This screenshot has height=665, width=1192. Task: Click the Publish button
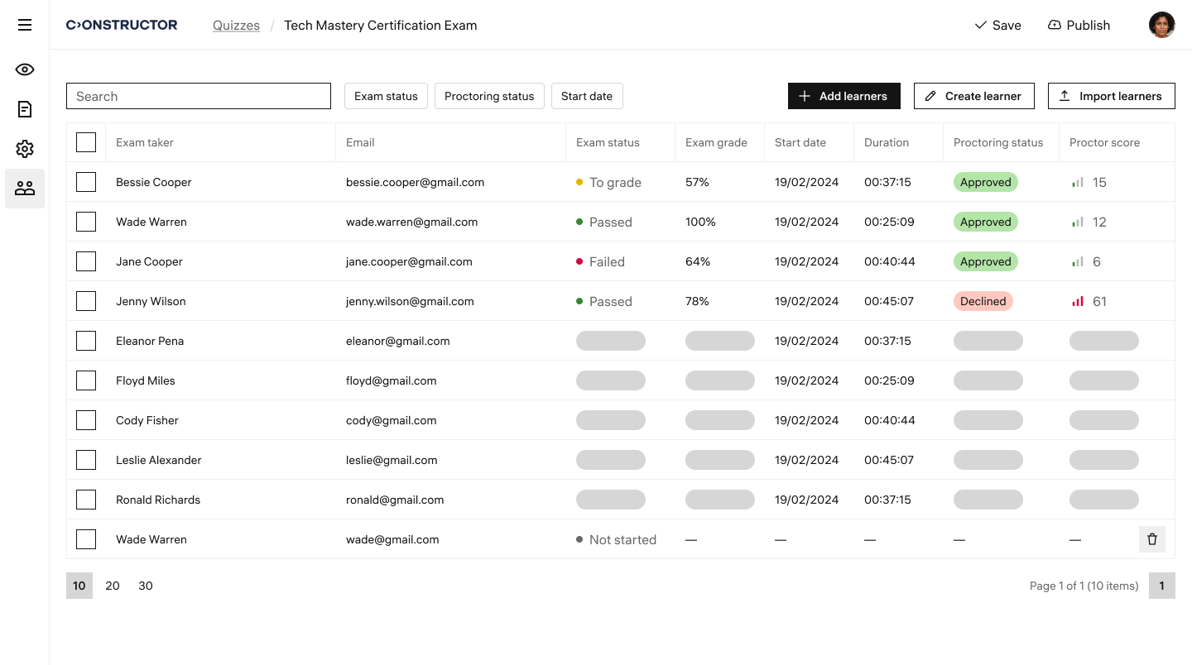1079,25
